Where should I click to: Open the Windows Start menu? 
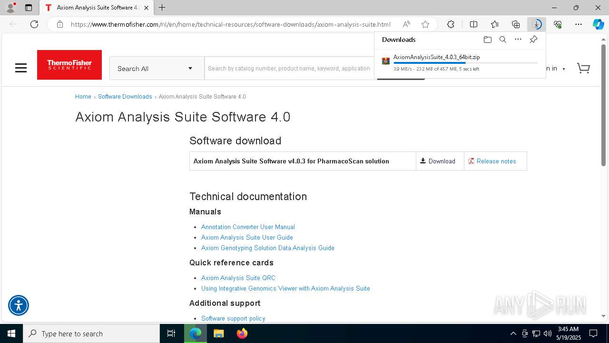coord(11,333)
